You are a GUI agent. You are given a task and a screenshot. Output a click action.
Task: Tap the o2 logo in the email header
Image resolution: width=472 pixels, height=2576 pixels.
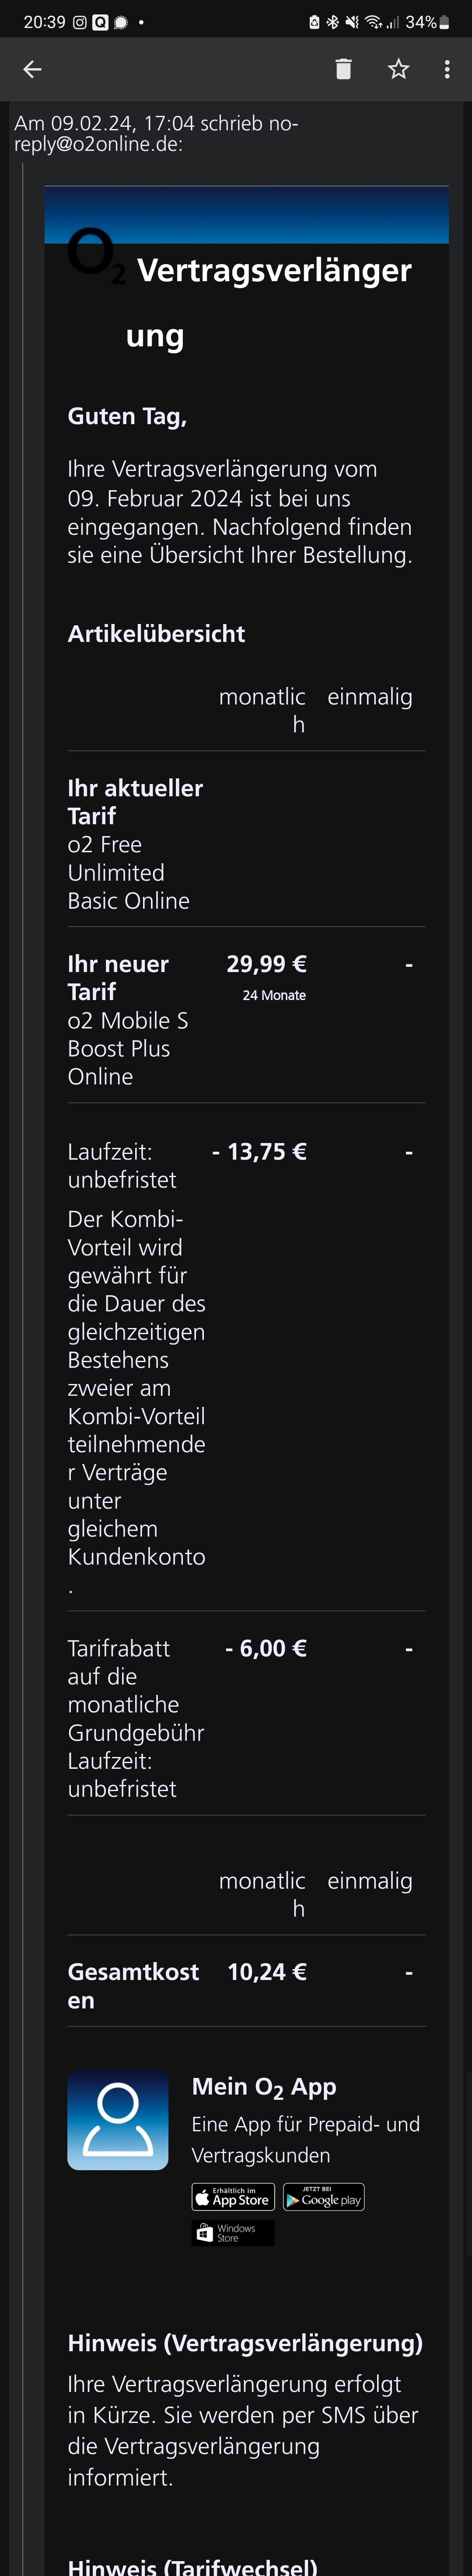click(96, 256)
